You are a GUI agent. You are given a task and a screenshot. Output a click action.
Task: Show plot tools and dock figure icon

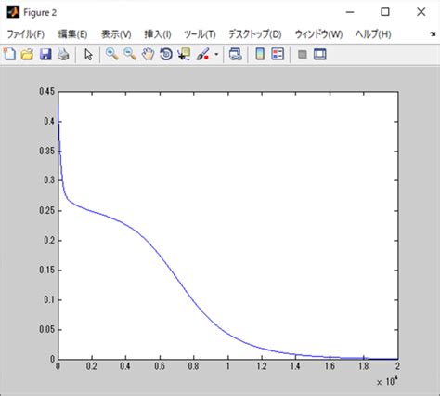(320, 54)
